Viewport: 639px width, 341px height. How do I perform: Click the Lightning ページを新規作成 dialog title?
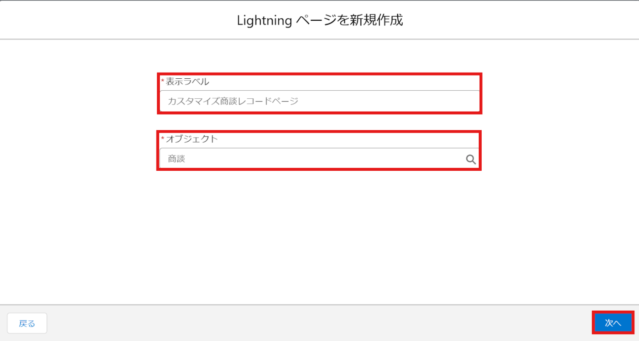319,20
